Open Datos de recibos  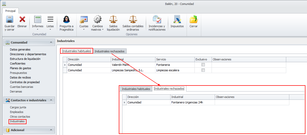tap(20, 77)
